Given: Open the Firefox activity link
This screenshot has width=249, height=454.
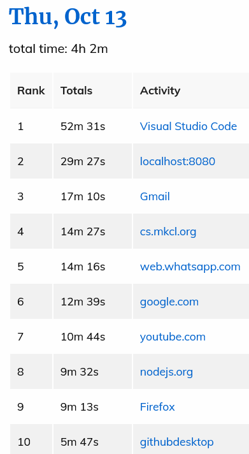Looking at the screenshot, I should point(157,407).
